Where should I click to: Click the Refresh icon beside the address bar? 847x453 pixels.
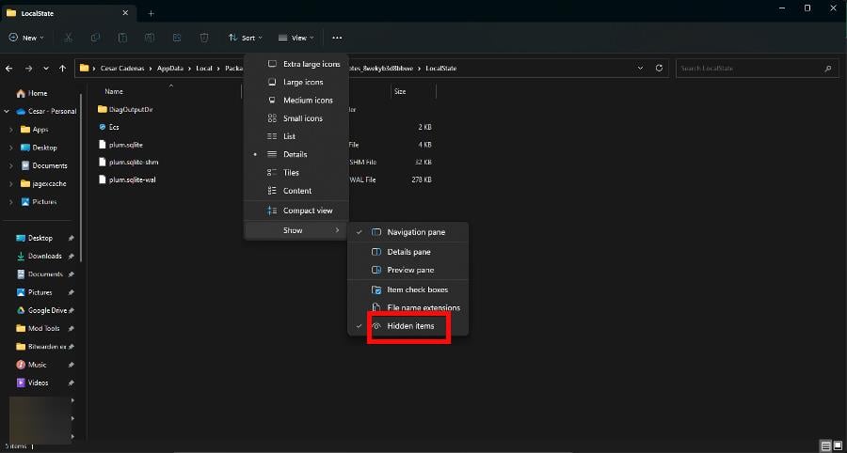[659, 69]
